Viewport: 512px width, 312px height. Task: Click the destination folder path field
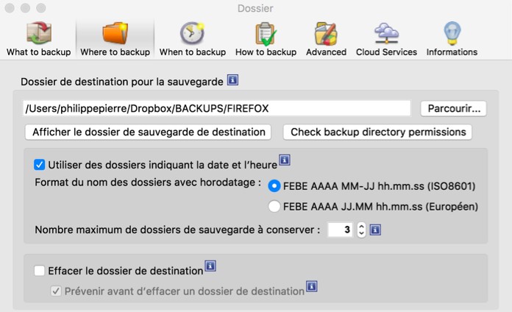coord(216,109)
